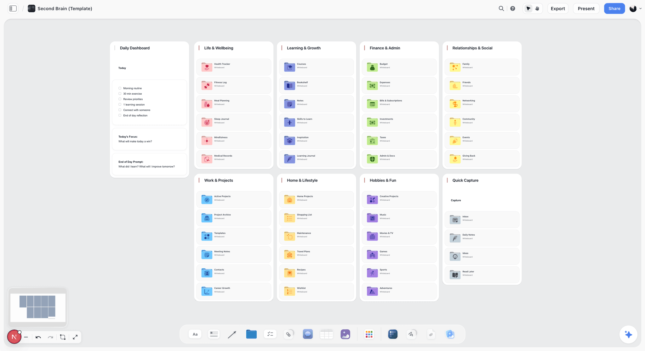Insert a comment bubble from the toolbar

pos(308,334)
